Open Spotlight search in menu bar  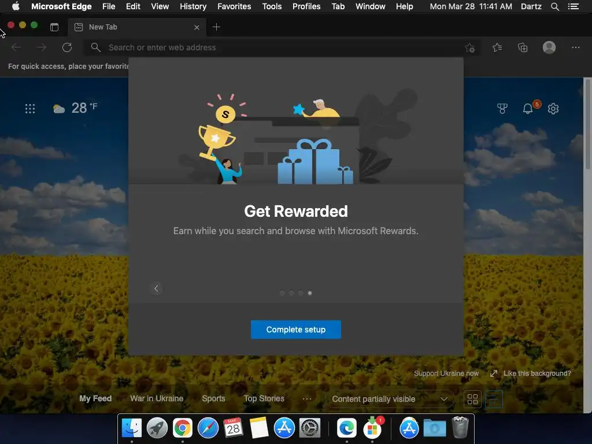coord(554,6)
